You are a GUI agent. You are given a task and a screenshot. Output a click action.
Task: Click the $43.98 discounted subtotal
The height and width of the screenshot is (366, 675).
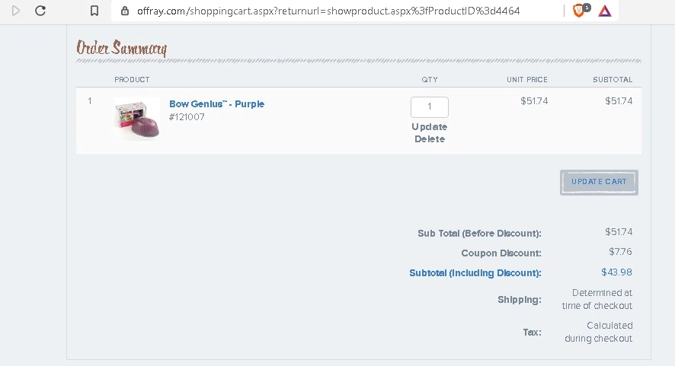616,272
